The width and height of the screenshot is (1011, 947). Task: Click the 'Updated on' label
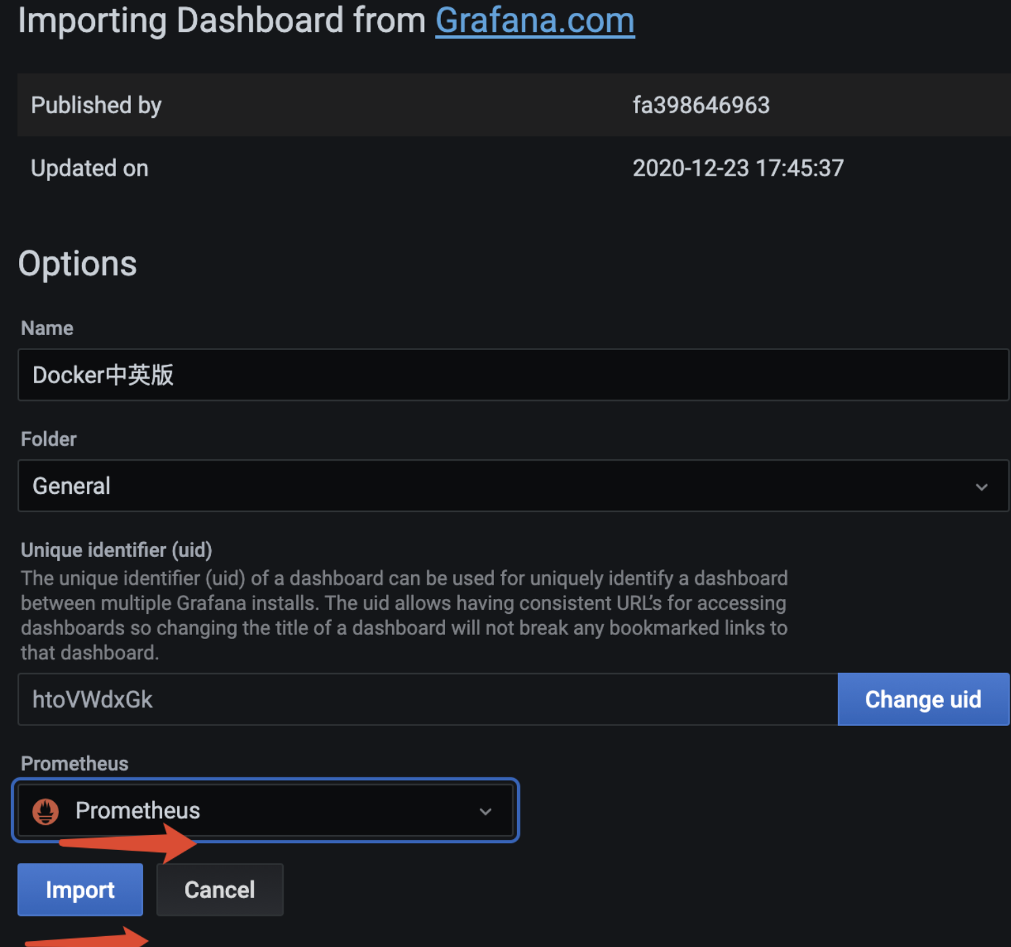[x=90, y=168]
